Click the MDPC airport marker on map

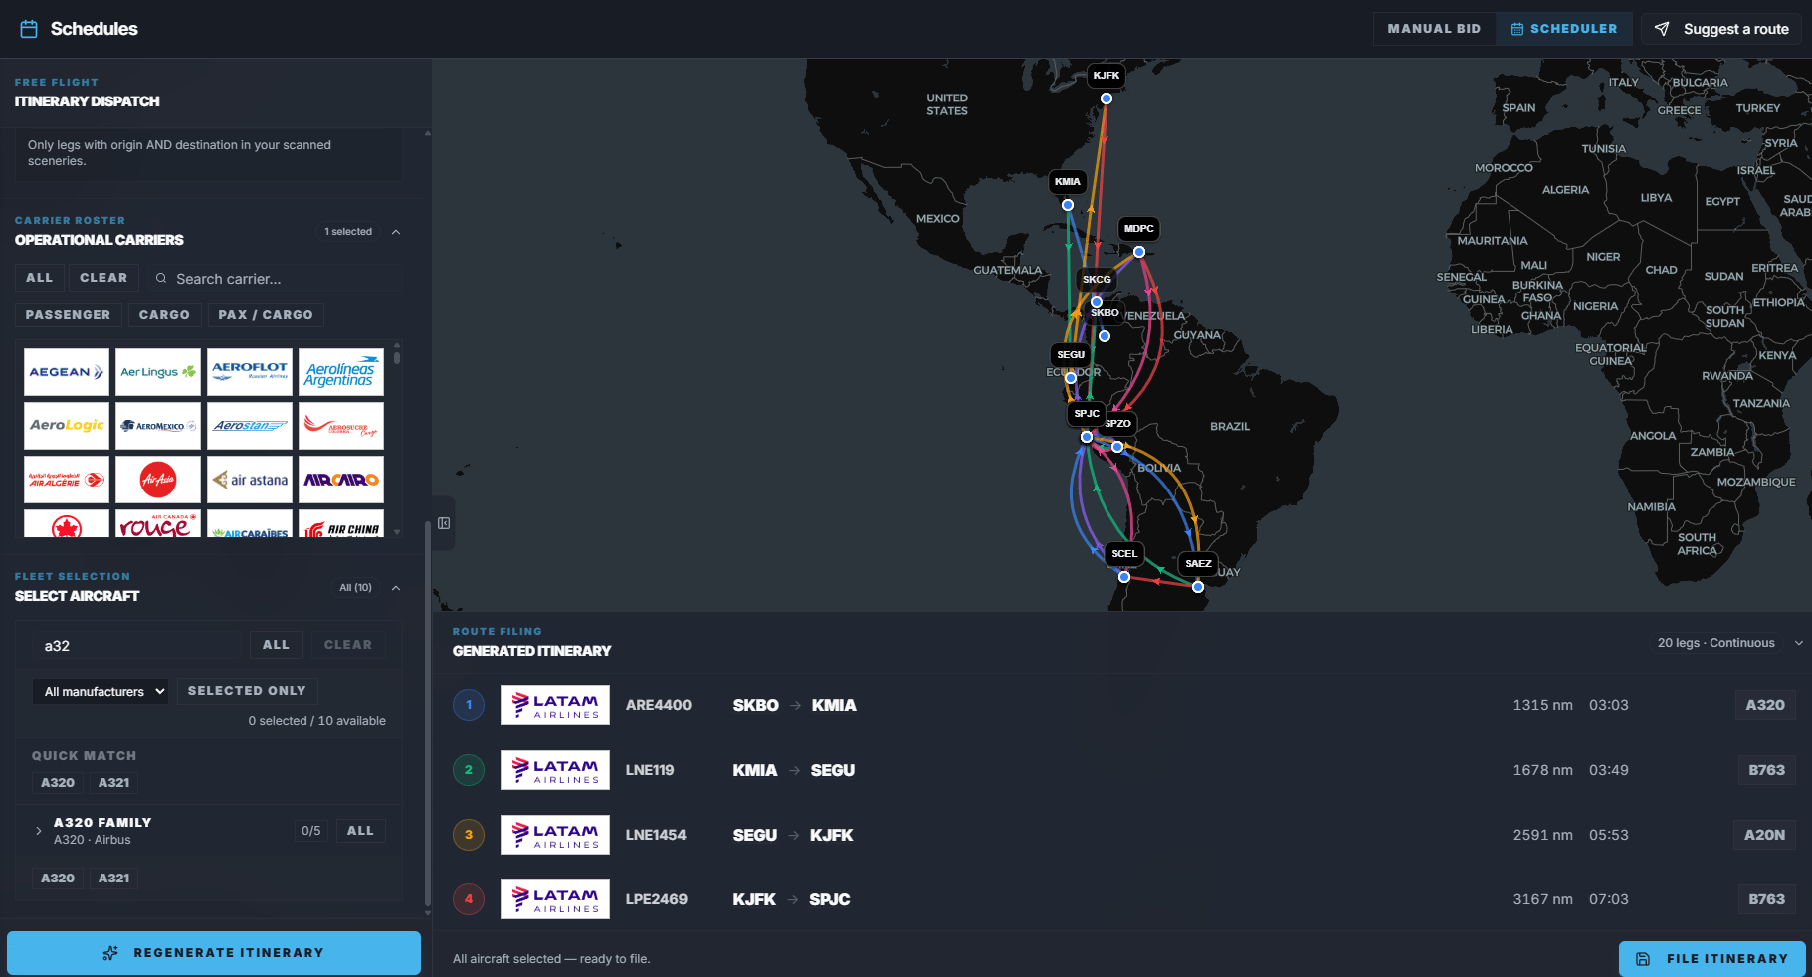[x=1139, y=252]
